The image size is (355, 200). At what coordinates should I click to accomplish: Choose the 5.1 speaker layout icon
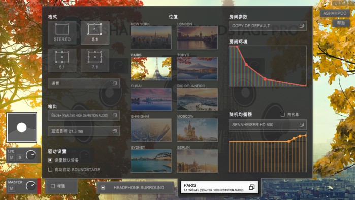tap(95, 32)
